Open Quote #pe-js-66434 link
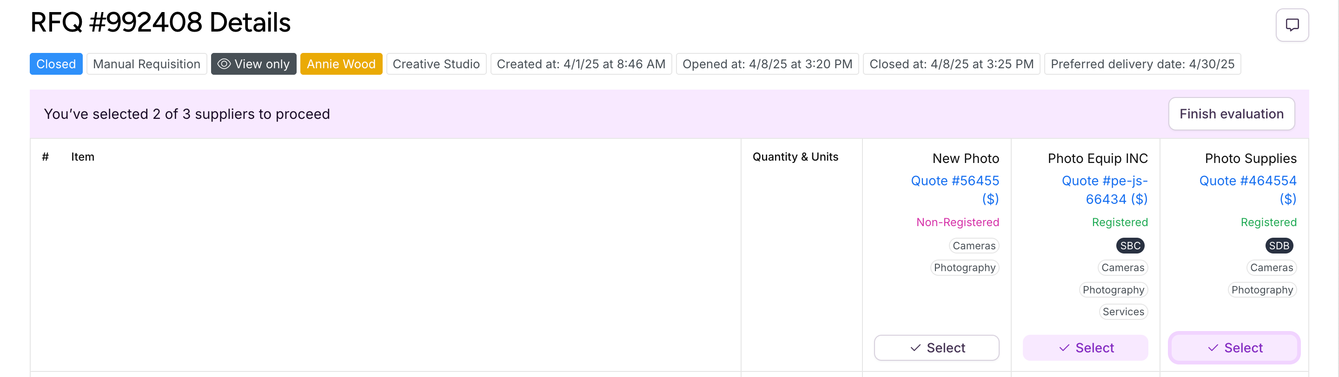This screenshot has width=1339, height=377. [x=1105, y=189]
